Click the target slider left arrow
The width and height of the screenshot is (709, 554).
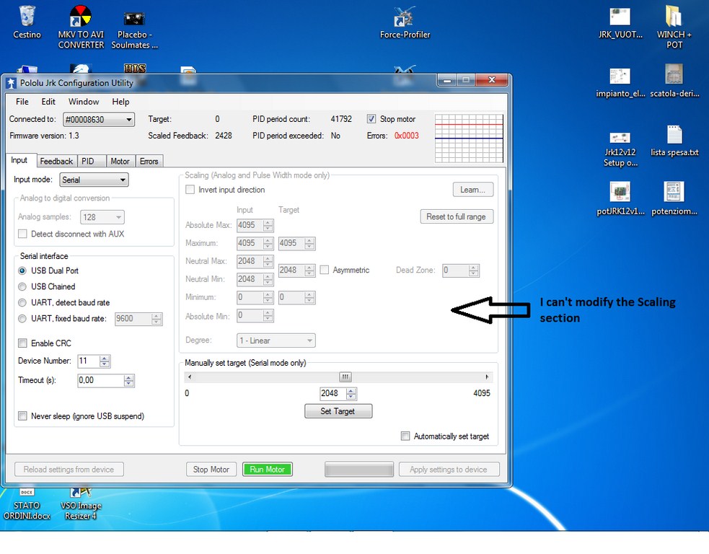point(190,377)
